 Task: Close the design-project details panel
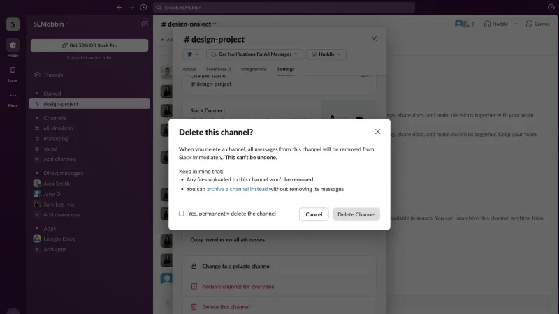coord(374,39)
